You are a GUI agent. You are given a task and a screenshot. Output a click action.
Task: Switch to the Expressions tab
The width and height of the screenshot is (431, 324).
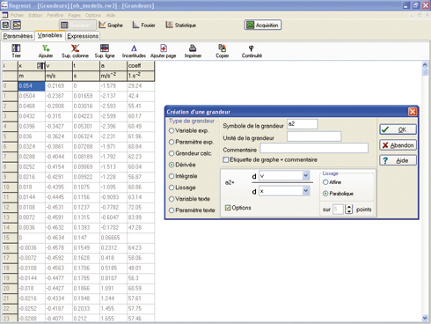point(83,36)
